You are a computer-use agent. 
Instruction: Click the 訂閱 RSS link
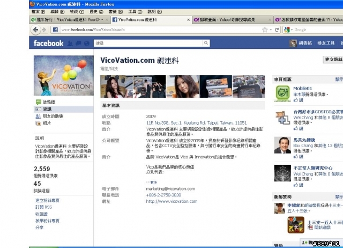point(44,207)
